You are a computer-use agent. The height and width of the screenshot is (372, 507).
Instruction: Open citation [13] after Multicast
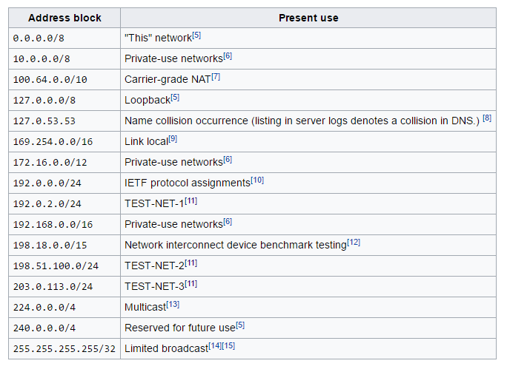[x=173, y=304]
